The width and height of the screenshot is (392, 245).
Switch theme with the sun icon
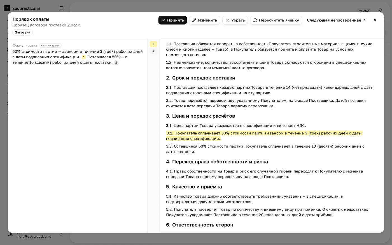pyautogui.click(x=381, y=11)
